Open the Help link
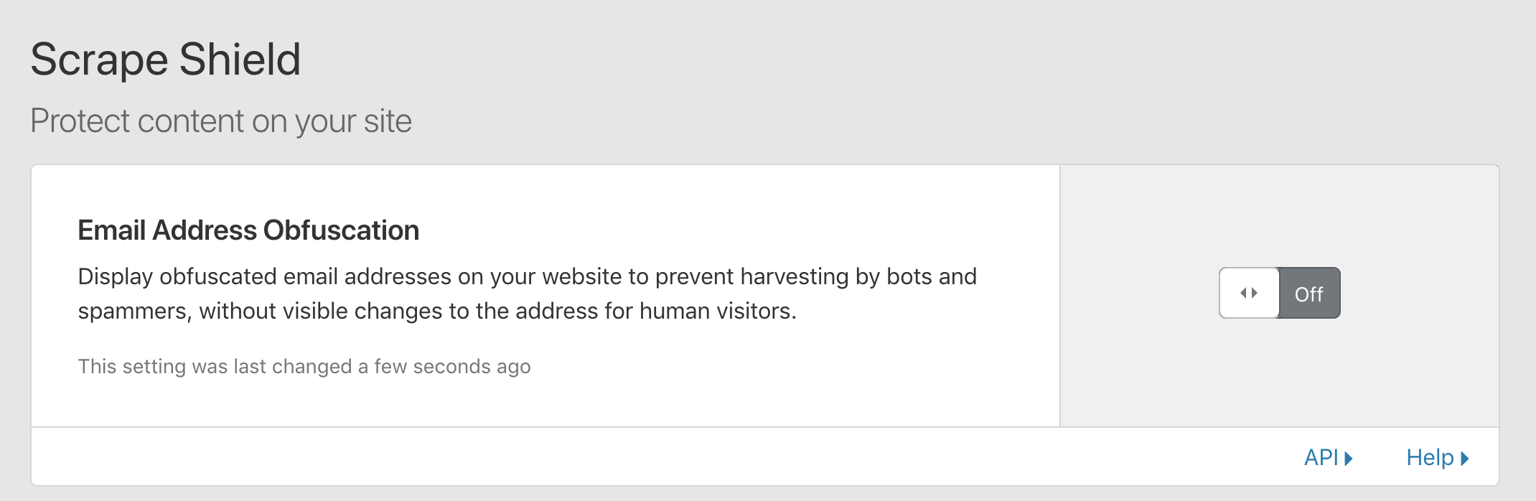The image size is (1536, 501). pos(1429,457)
